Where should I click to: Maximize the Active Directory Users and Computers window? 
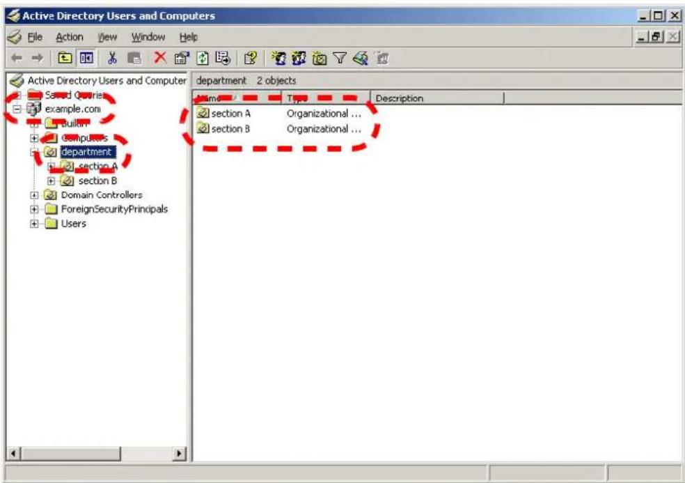(x=658, y=16)
